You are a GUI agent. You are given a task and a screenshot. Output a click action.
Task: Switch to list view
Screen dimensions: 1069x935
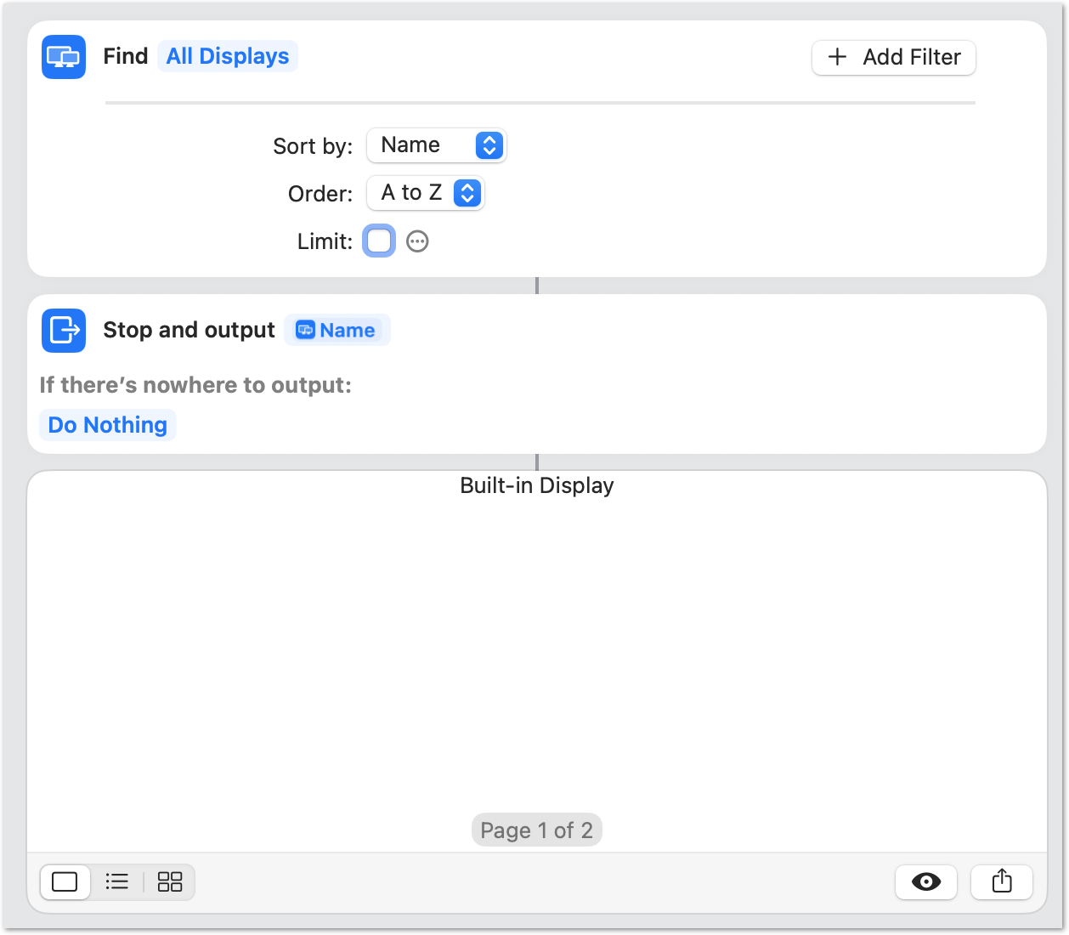(x=117, y=882)
